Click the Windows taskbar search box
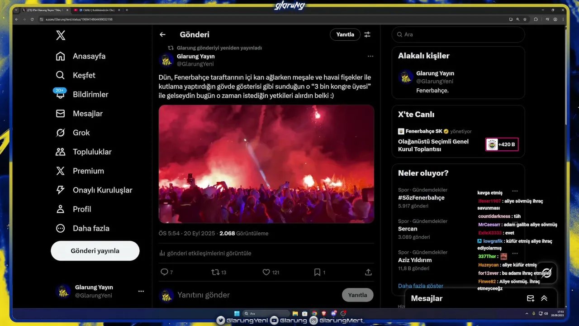The height and width of the screenshot is (326, 579). click(266, 313)
